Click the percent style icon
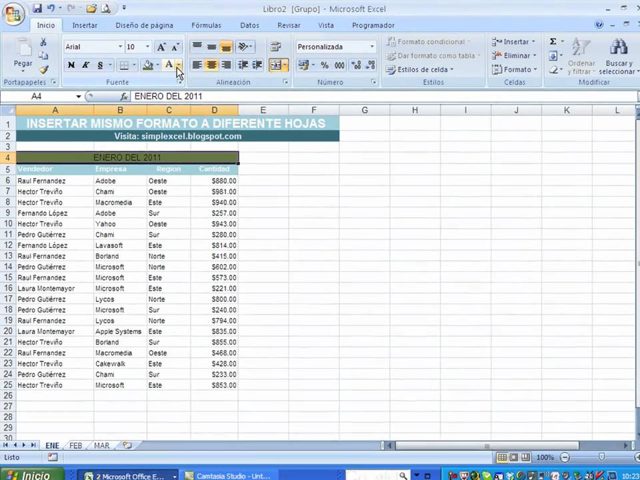Viewport: 640px width, 480px height. 325,65
